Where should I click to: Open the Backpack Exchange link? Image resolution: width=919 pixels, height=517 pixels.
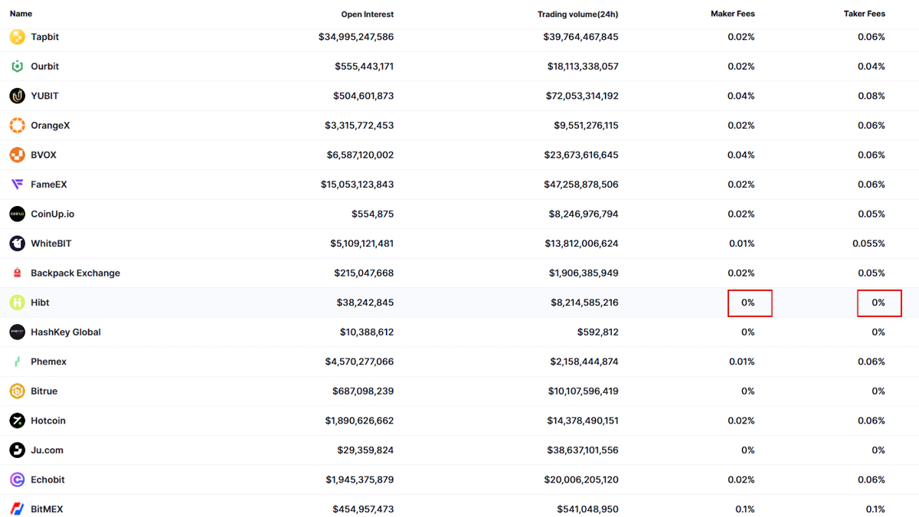(75, 273)
